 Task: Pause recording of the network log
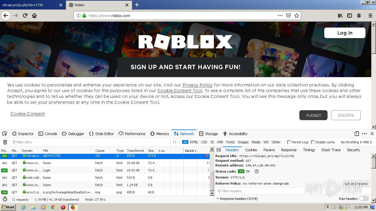pos(175,142)
